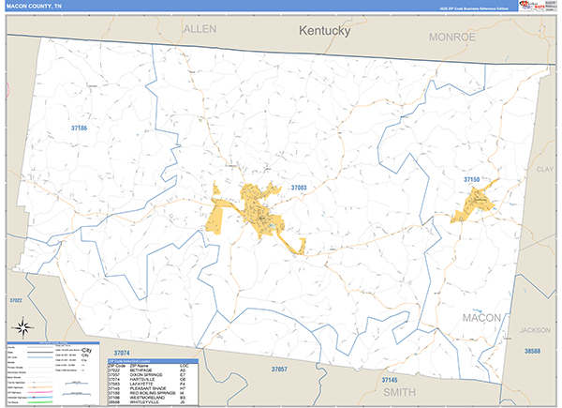562x408 pixels.
Task: Click the blue legend title bar
Action: pos(53,343)
